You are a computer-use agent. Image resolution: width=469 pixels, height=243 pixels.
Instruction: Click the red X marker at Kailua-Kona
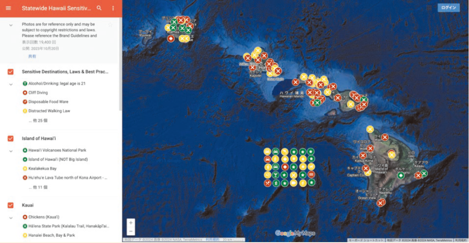(363, 156)
